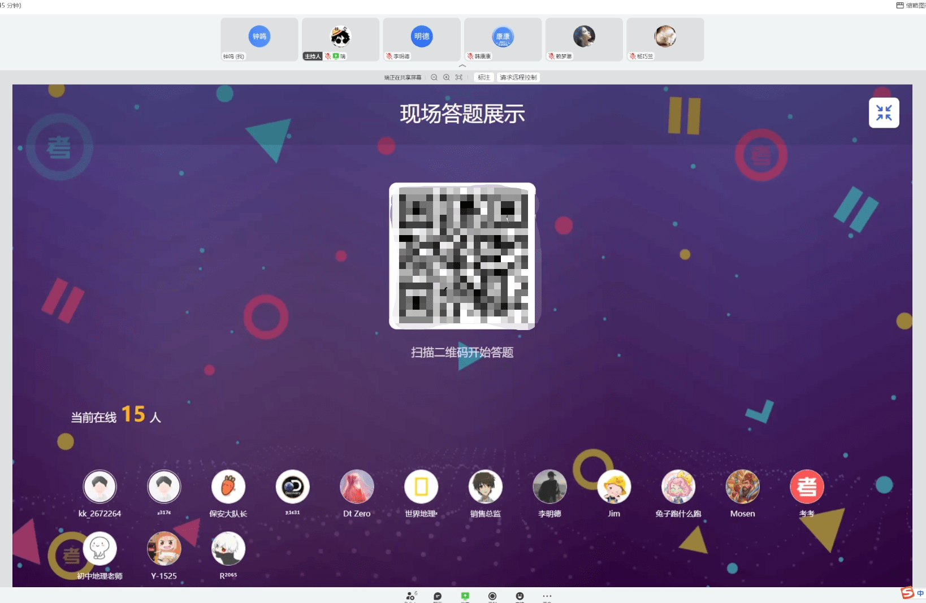Screen dimensions: 926x603
Task: Select the record icon in bottom toolbar
Action: 492,596
